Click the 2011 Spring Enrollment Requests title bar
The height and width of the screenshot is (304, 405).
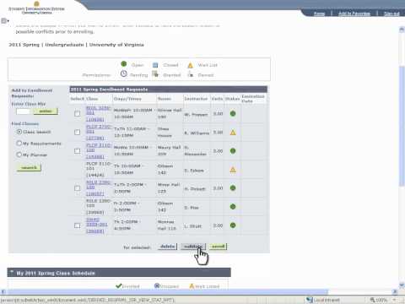point(168,90)
